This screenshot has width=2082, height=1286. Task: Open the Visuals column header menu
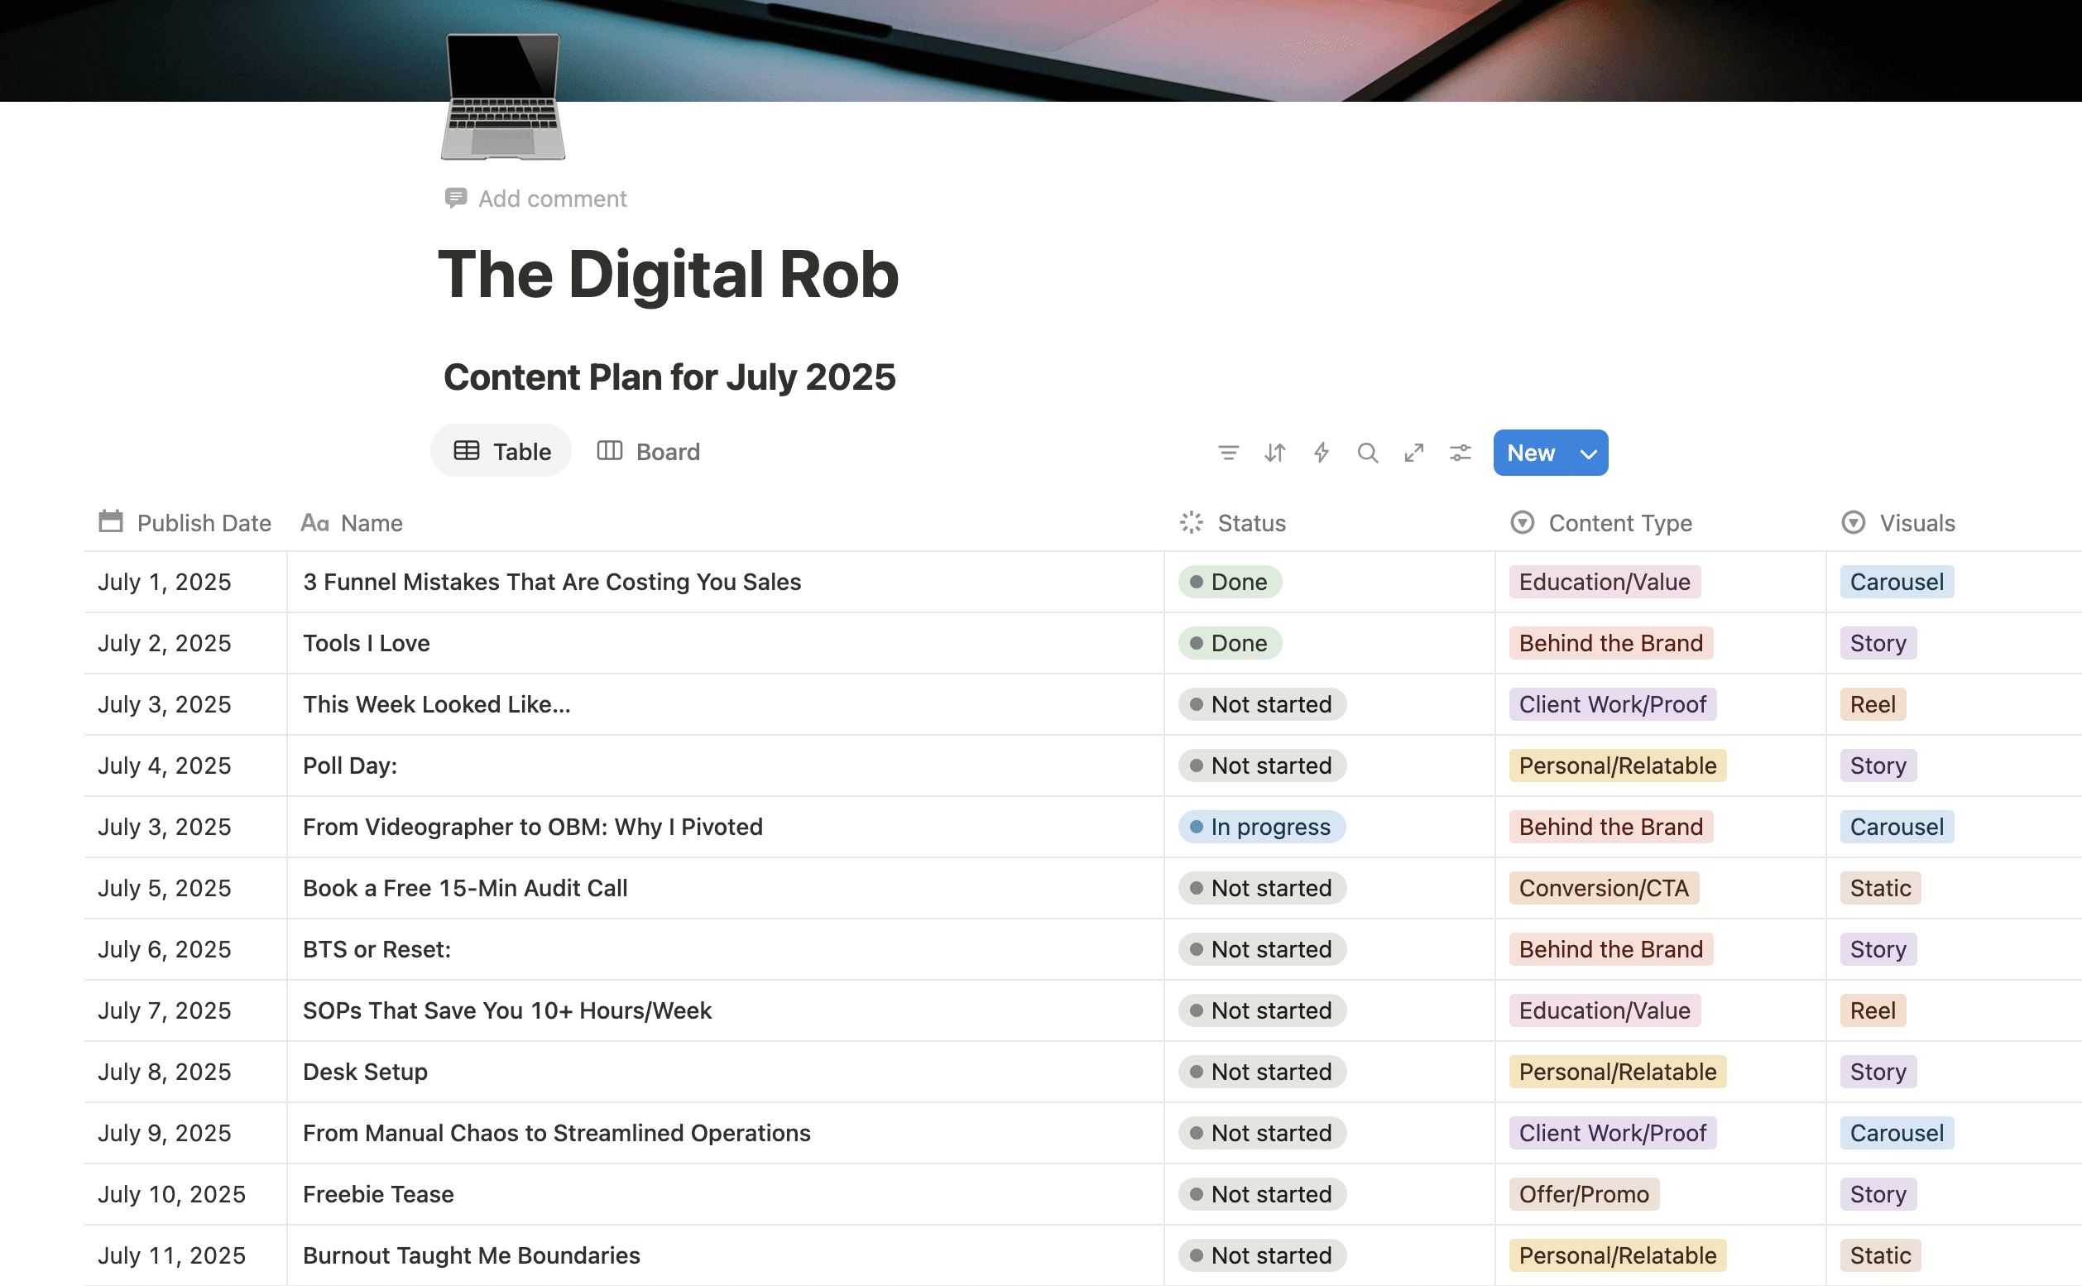tap(1916, 523)
